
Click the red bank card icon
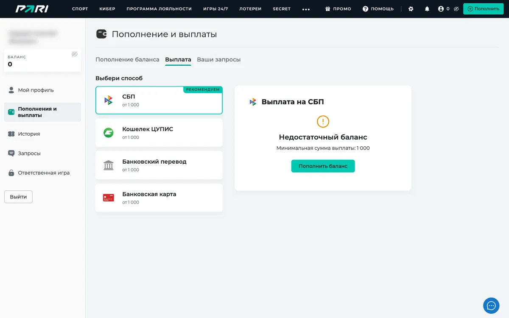point(109,198)
